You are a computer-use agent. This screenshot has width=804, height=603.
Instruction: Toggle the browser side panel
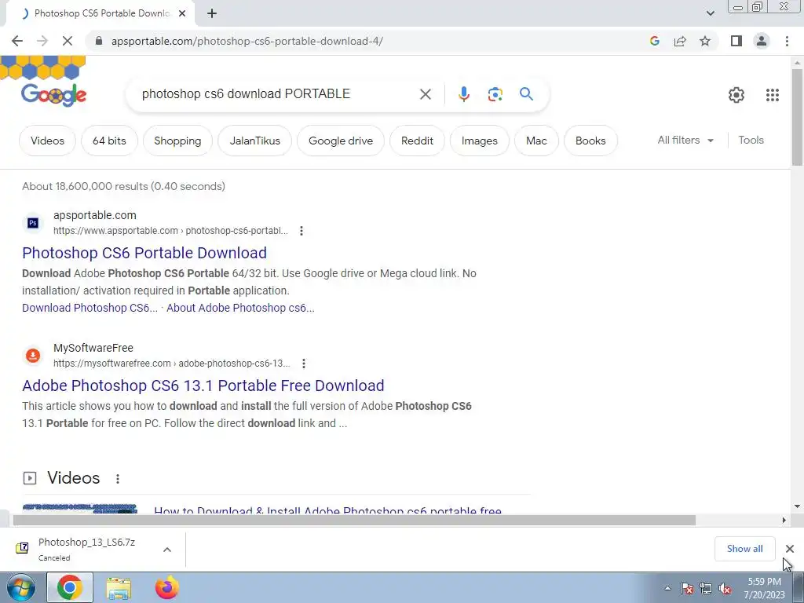[x=736, y=41]
